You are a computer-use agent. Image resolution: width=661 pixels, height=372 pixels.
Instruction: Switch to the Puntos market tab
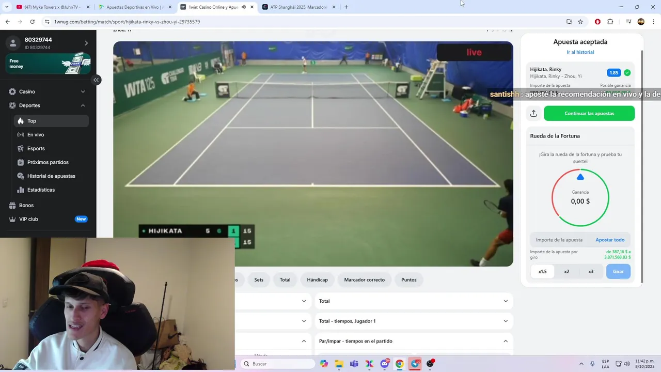point(409,280)
